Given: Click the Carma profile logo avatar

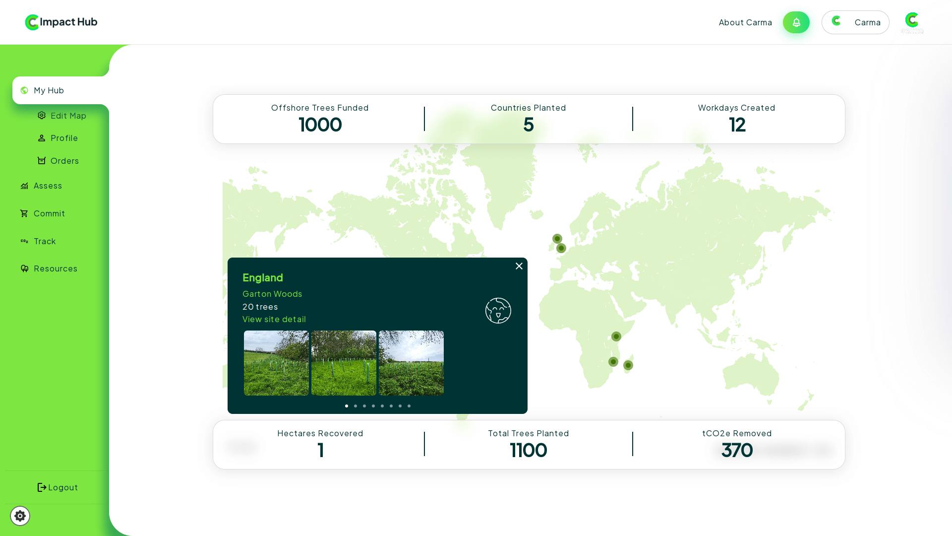Looking at the screenshot, I should click(x=911, y=22).
